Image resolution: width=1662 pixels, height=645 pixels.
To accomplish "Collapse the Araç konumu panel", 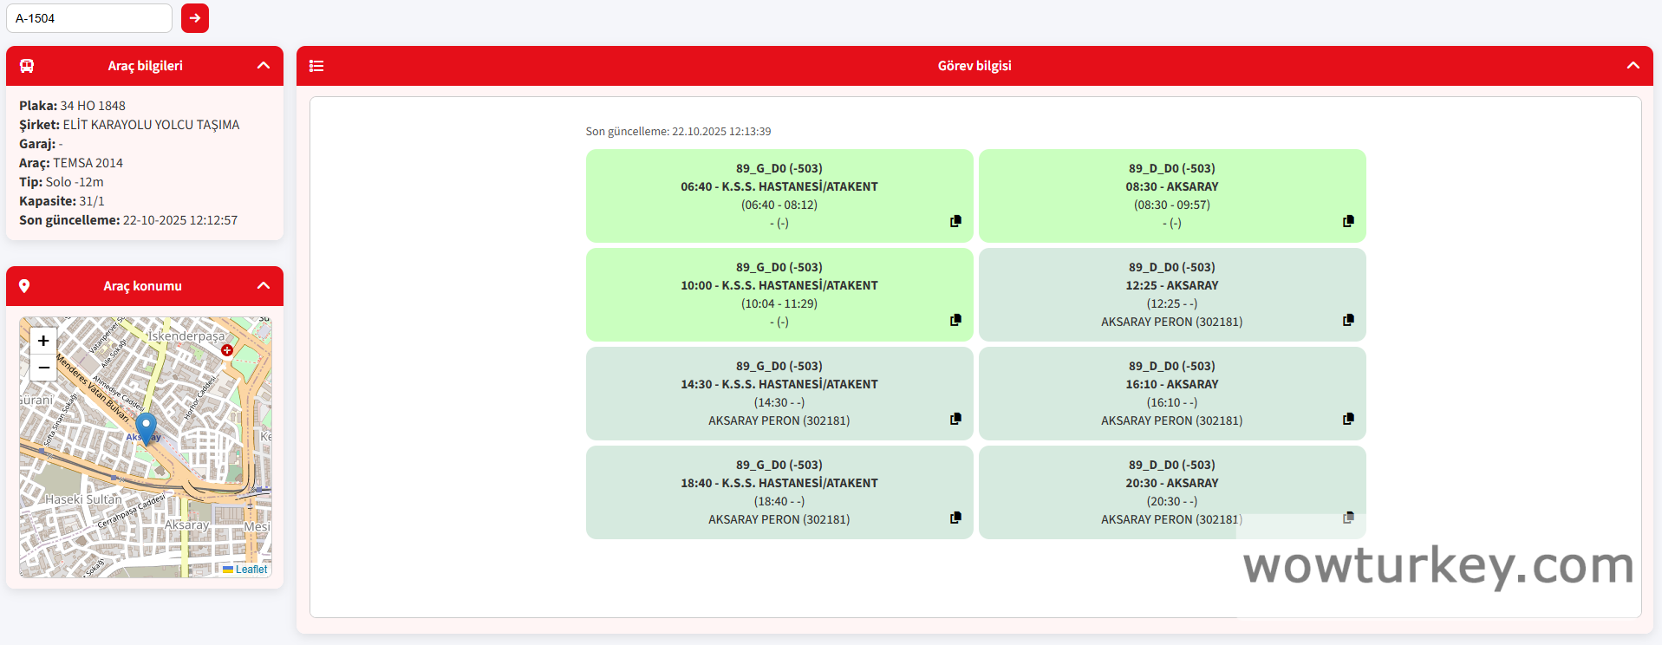I will click(x=264, y=286).
